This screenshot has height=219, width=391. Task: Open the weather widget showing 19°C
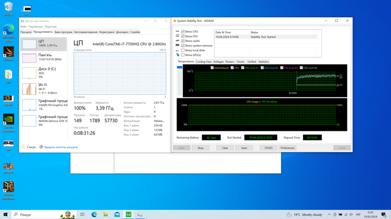(304, 215)
